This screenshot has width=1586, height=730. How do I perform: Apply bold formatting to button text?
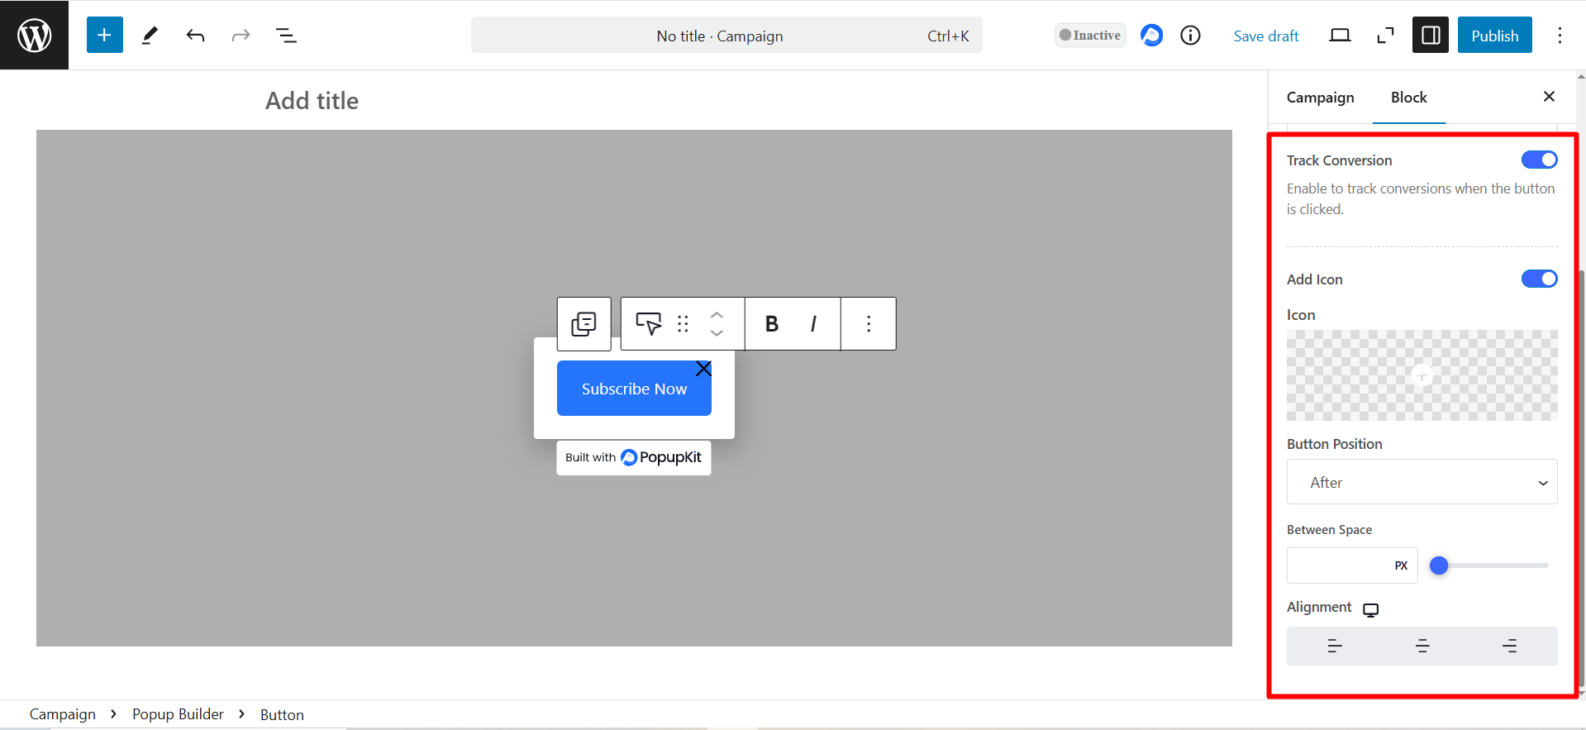click(x=771, y=324)
